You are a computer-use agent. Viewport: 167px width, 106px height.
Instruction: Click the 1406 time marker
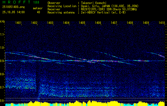tap(98, 23)
